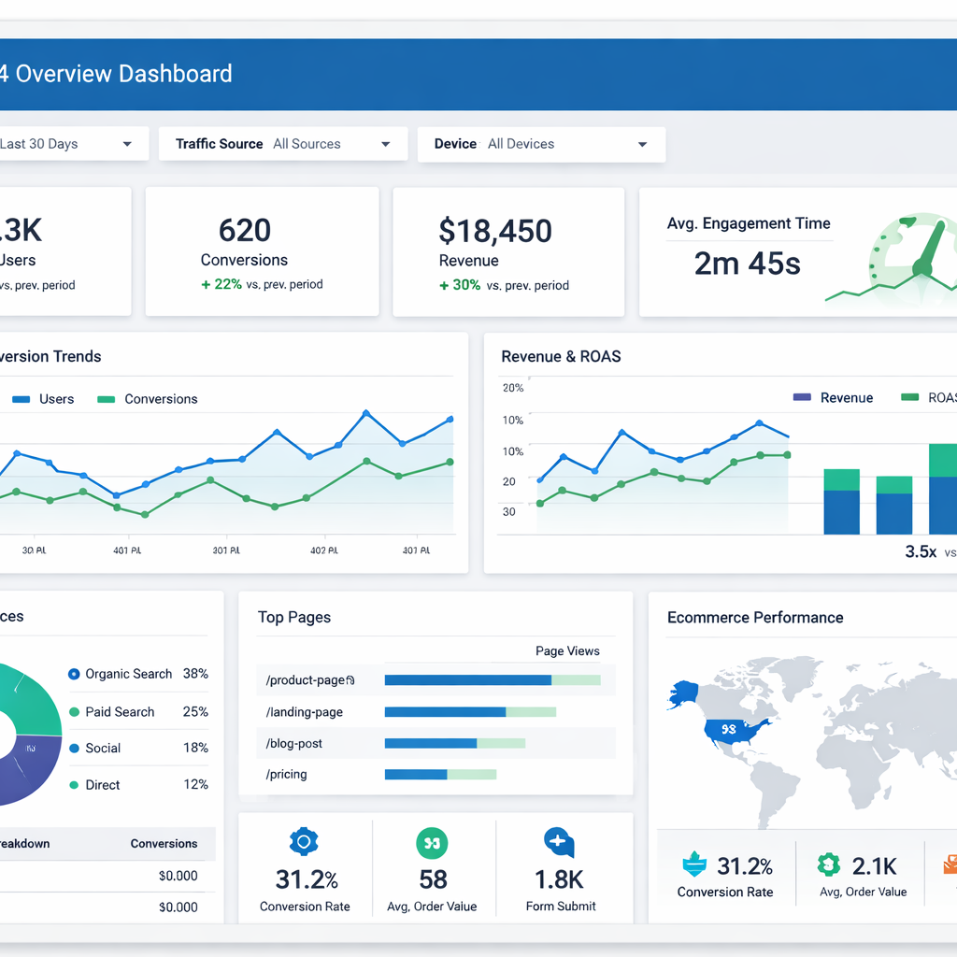Toggle the Revenue series in ROAS legend

pyautogui.click(x=833, y=398)
